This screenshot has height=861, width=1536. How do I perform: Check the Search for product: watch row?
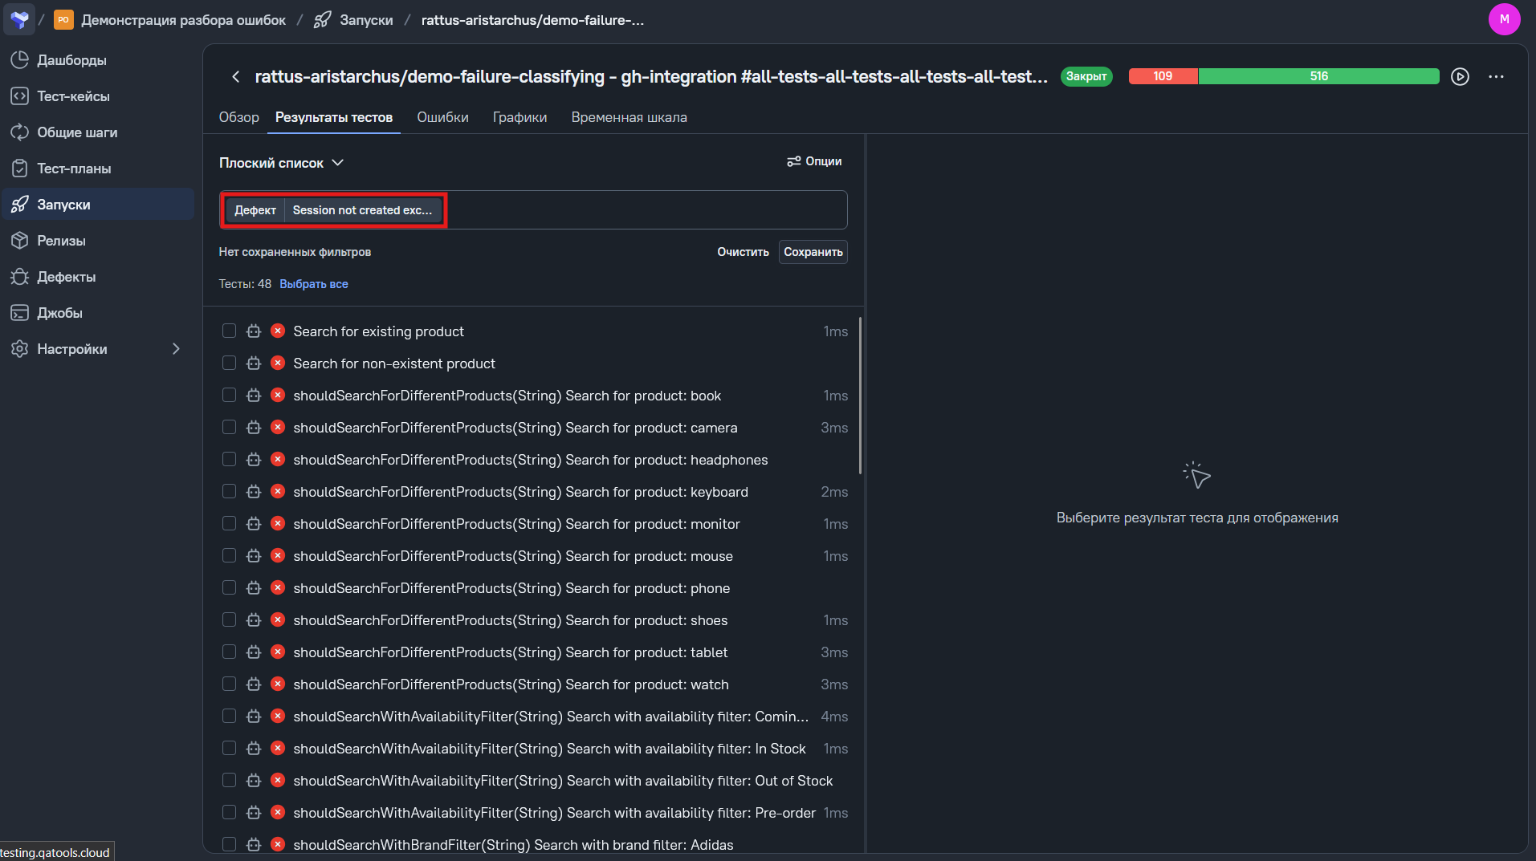click(229, 684)
